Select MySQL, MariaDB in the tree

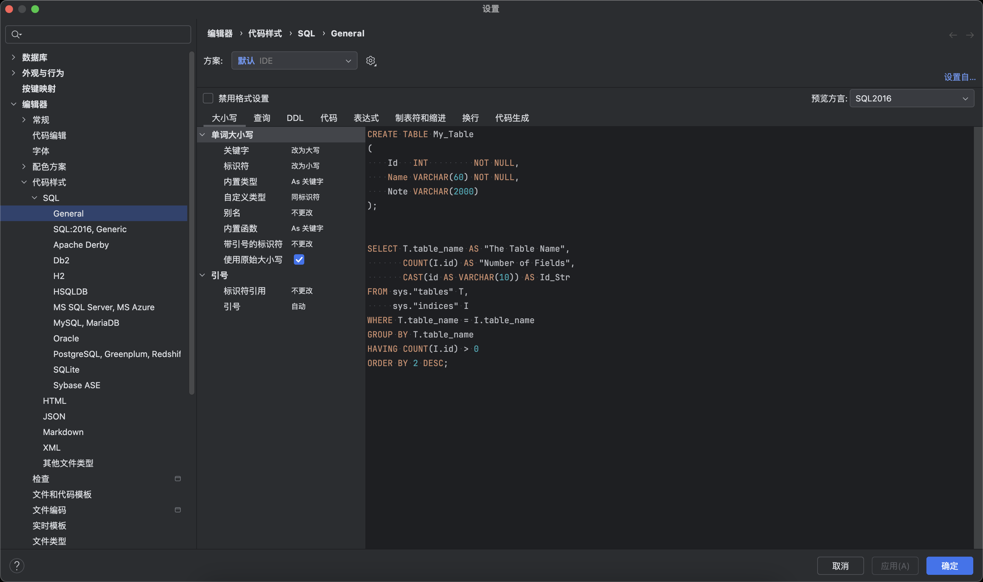pyautogui.click(x=86, y=323)
